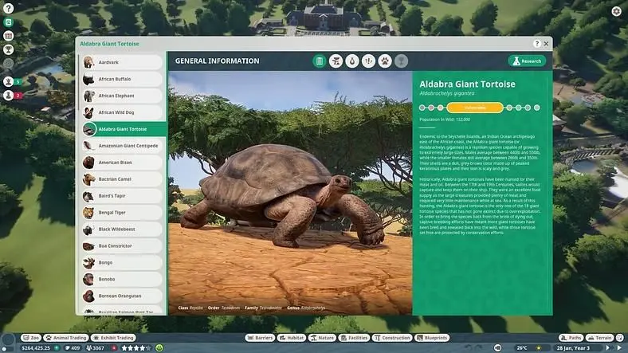This screenshot has height=353, width=628.
Task: Switch to General Information tab icon
Action: click(320, 61)
